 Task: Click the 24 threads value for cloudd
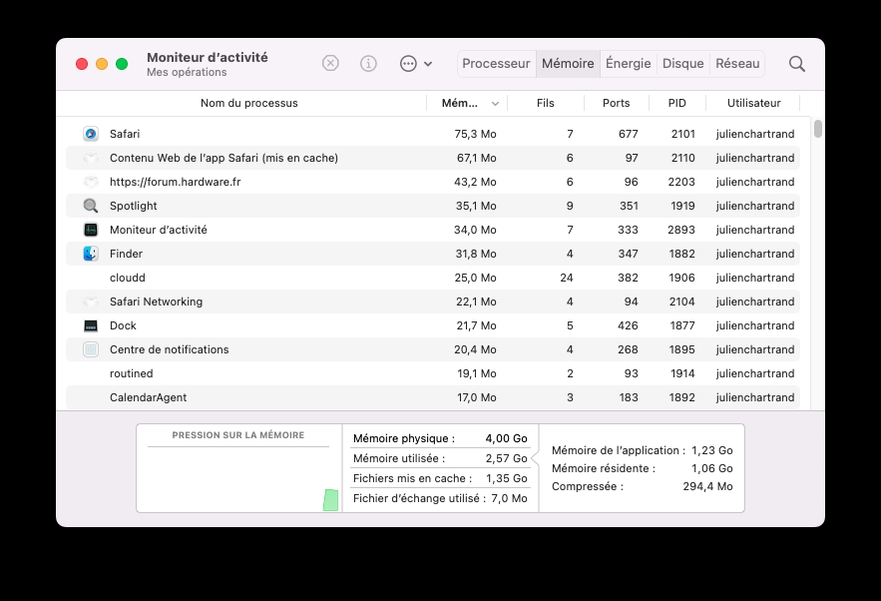[x=567, y=278]
